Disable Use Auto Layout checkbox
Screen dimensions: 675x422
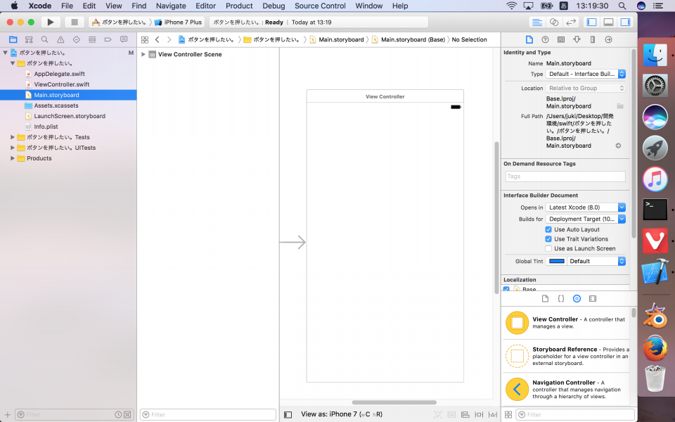[548, 229]
